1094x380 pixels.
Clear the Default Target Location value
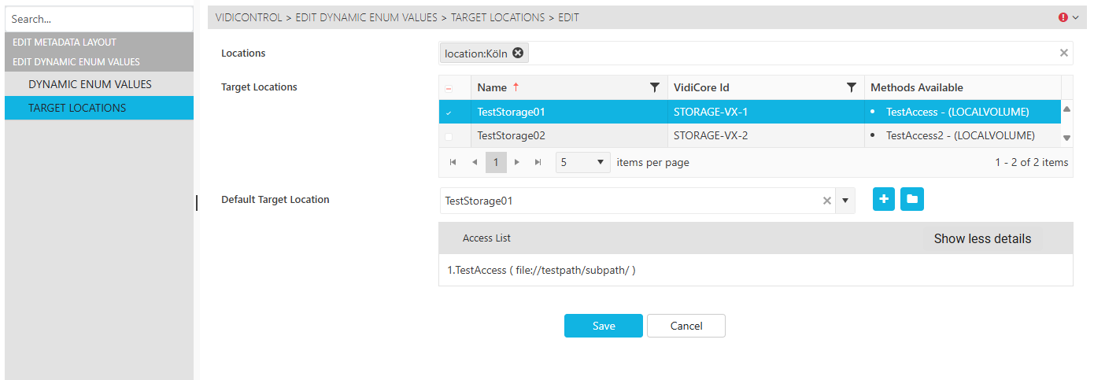826,201
